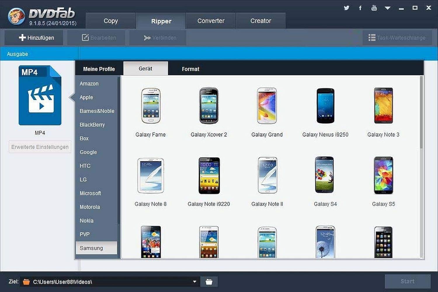The height and width of the screenshot is (292, 438).
Task: Open the Task-Warteschlange queue
Action: [x=397, y=38]
